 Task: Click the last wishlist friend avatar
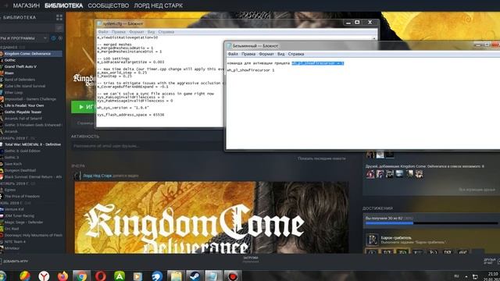click(x=419, y=174)
